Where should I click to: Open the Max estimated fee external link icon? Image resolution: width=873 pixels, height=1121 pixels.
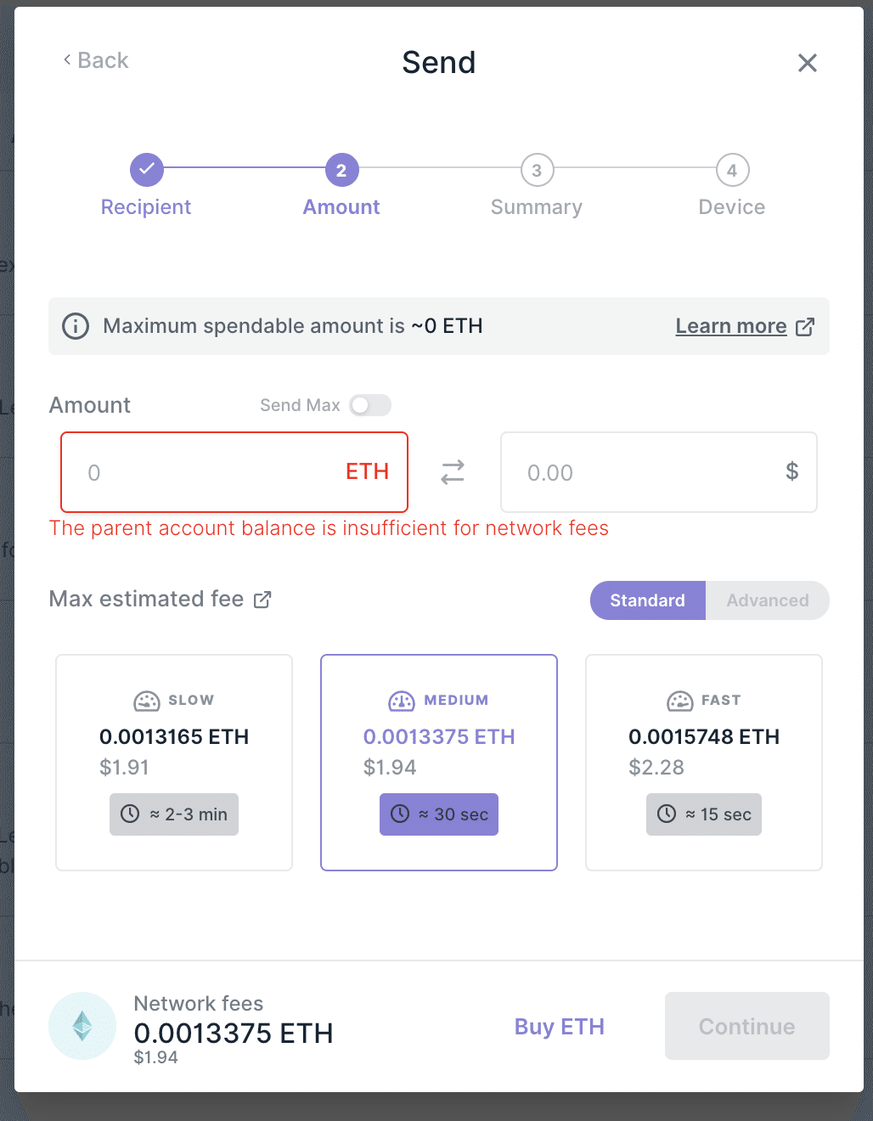point(262,599)
